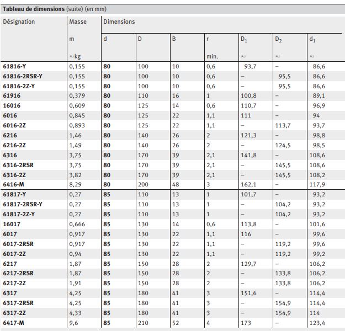Screen dimensions: 345x331
Task: Select mass value 9,6
Action: click(74, 323)
